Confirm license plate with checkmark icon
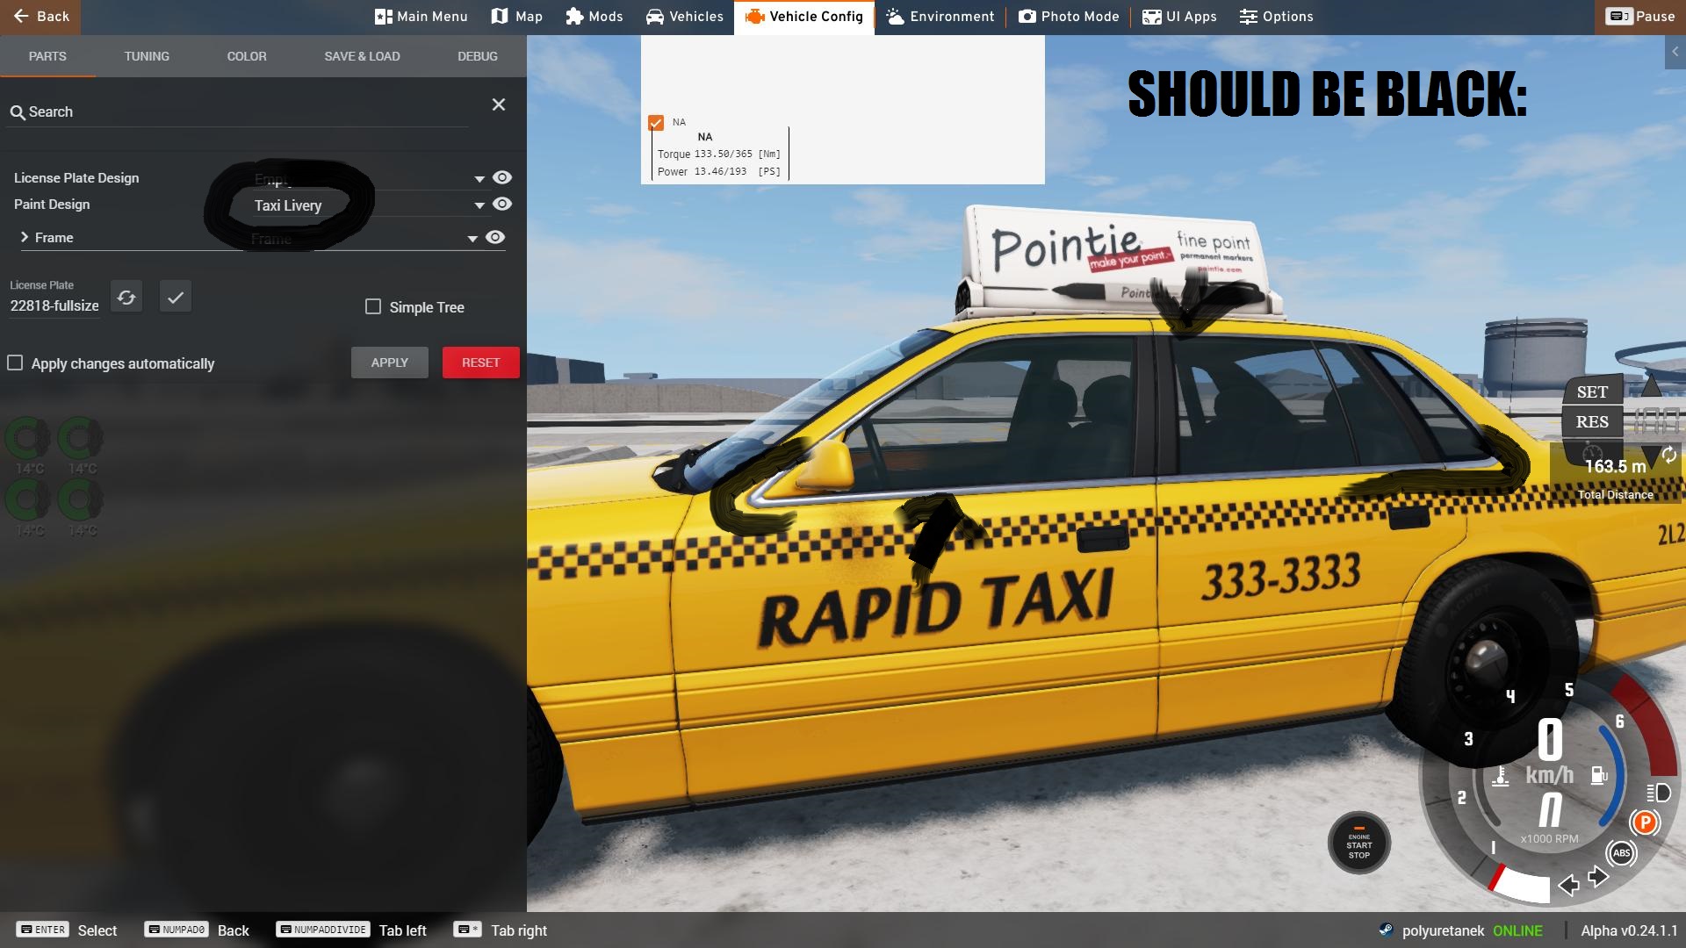Viewport: 1686px width, 948px height. pyautogui.click(x=176, y=298)
